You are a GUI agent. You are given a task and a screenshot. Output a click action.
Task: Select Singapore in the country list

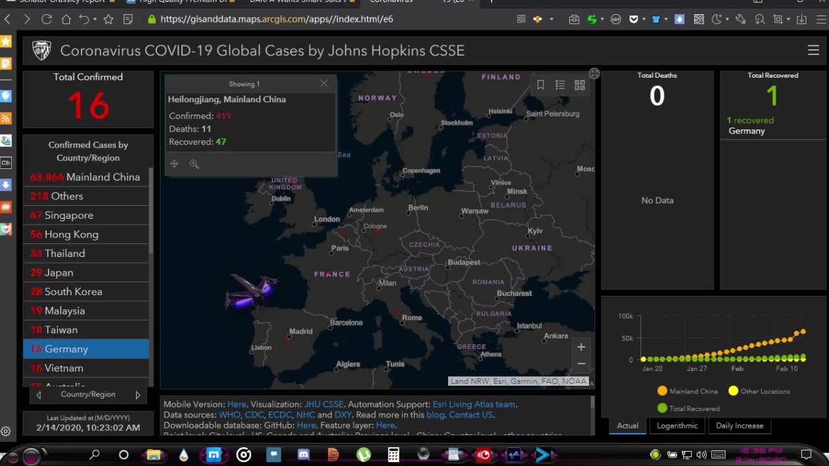point(86,215)
